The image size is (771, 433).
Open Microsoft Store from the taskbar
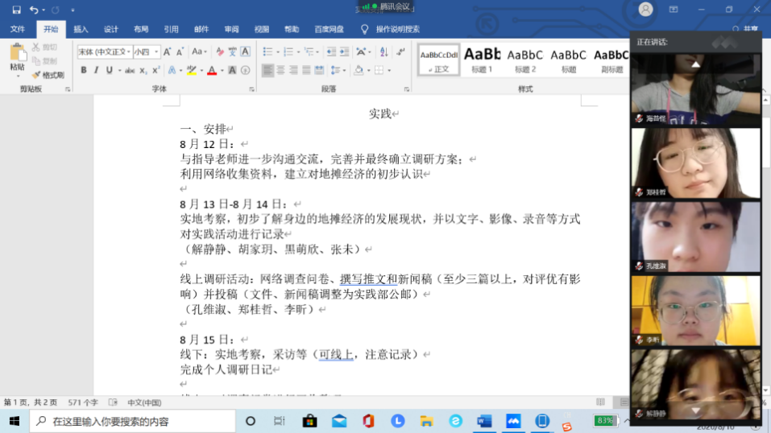(309, 421)
